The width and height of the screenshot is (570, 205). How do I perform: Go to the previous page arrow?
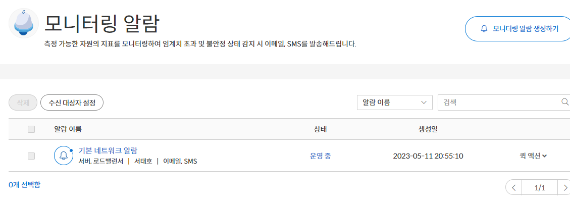click(513, 187)
